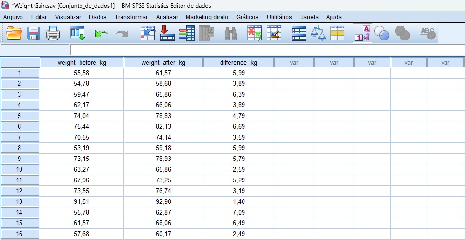This screenshot has height=240, width=465.
Task: Save the dataset with the floppy disk icon
Action: (34, 33)
